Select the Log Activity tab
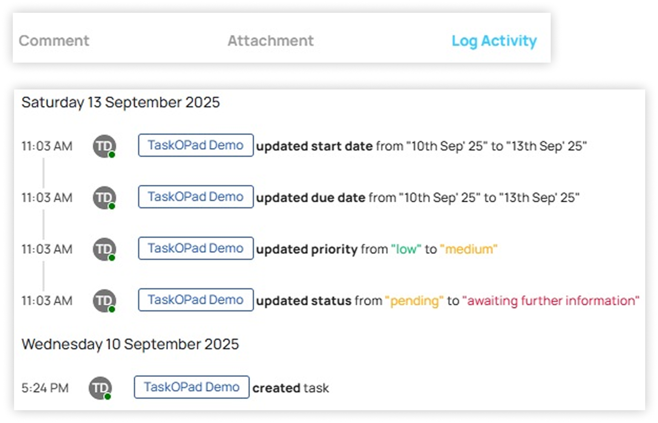Viewport: 658px width, 423px height. (494, 41)
